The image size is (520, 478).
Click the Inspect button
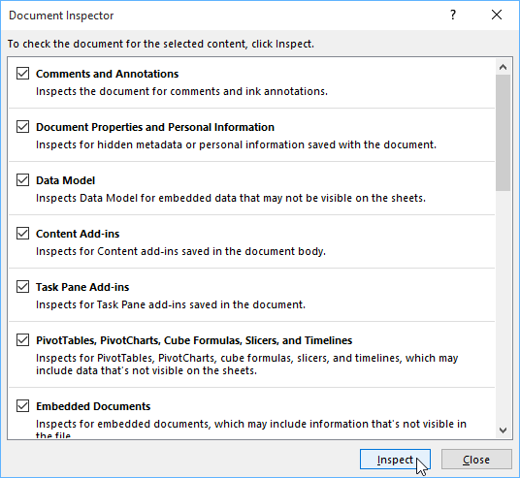coord(395,460)
